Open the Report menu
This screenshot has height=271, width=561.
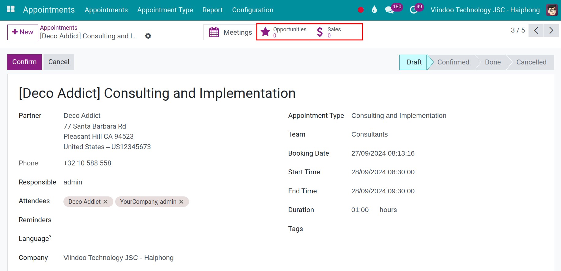pos(212,10)
